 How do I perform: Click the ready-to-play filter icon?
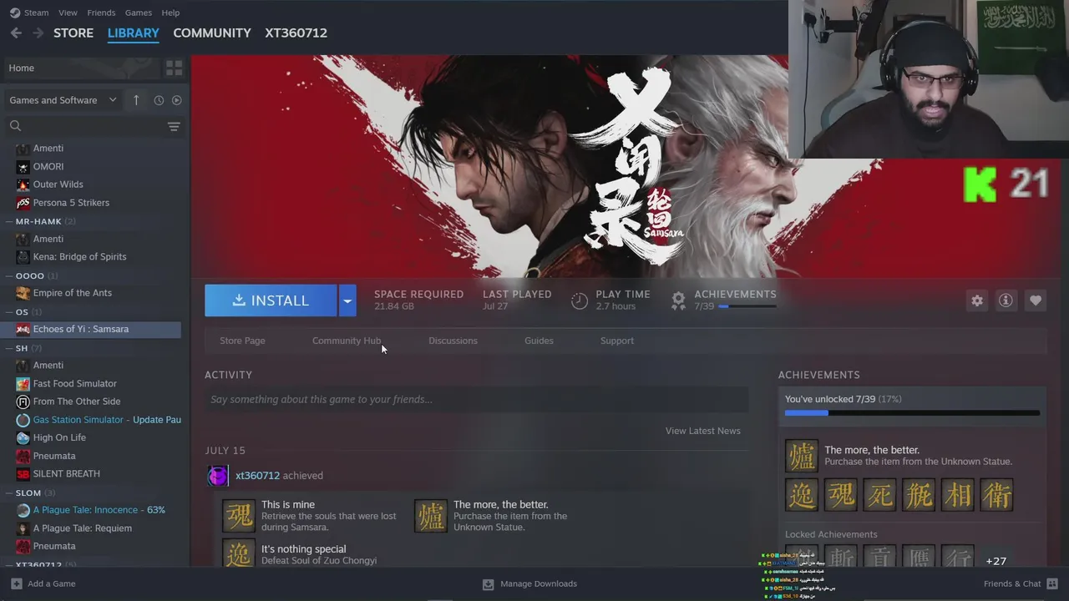tap(176, 100)
